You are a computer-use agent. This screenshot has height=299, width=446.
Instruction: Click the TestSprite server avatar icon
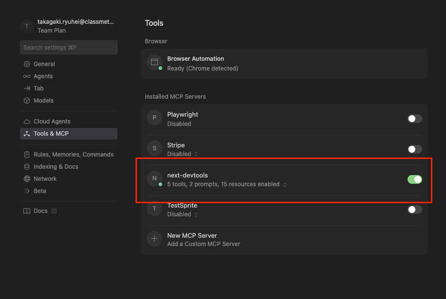[x=155, y=209]
